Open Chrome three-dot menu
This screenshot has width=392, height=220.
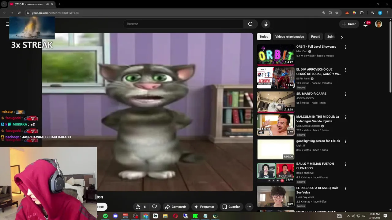coord(387,13)
